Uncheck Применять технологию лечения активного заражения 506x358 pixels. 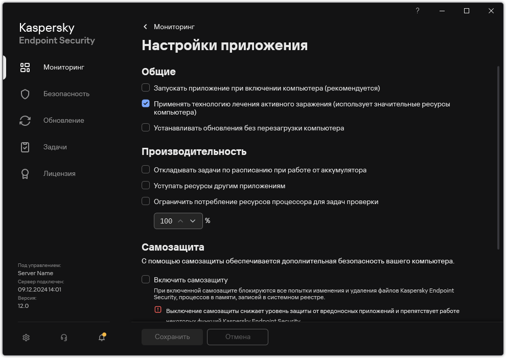coord(146,103)
